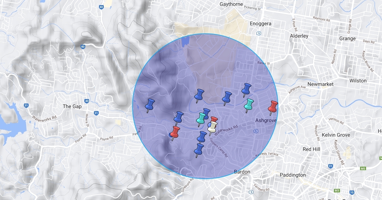Click the teal pin northwest of Ashgrove

[249, 106]
